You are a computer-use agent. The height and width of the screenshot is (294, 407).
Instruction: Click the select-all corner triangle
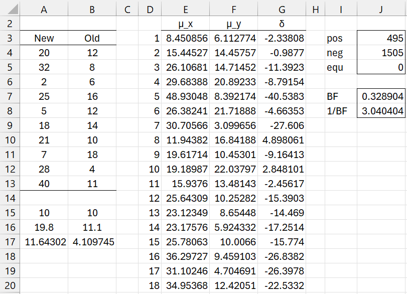pyautogui.click(x=13, y=10)
